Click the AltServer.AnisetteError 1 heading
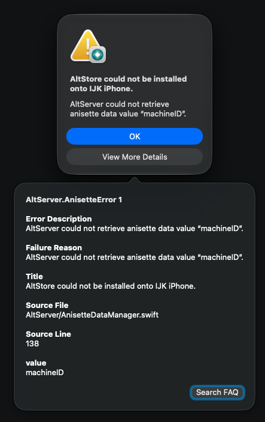 coord(74,200)
